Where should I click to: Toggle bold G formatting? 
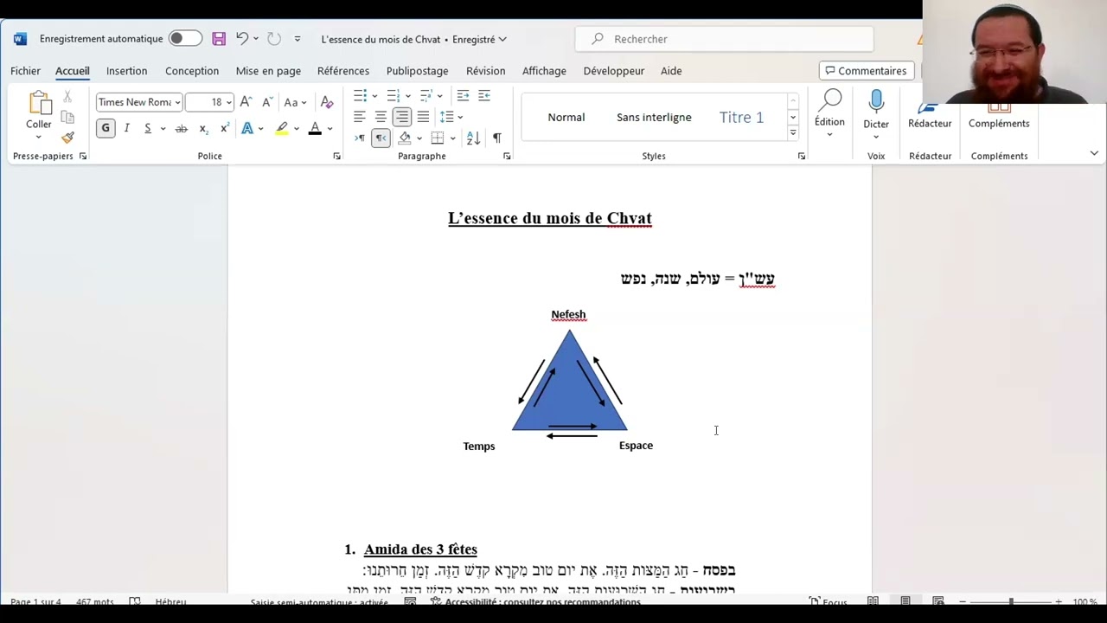pos(106,128)
